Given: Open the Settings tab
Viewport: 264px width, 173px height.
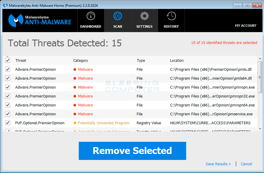Looking at the screenshot, I should [x=144, y=20].
